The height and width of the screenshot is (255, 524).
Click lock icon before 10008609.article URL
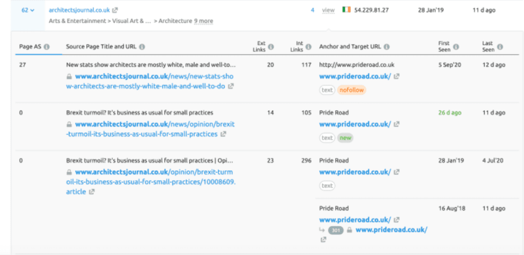click(69, 173)
